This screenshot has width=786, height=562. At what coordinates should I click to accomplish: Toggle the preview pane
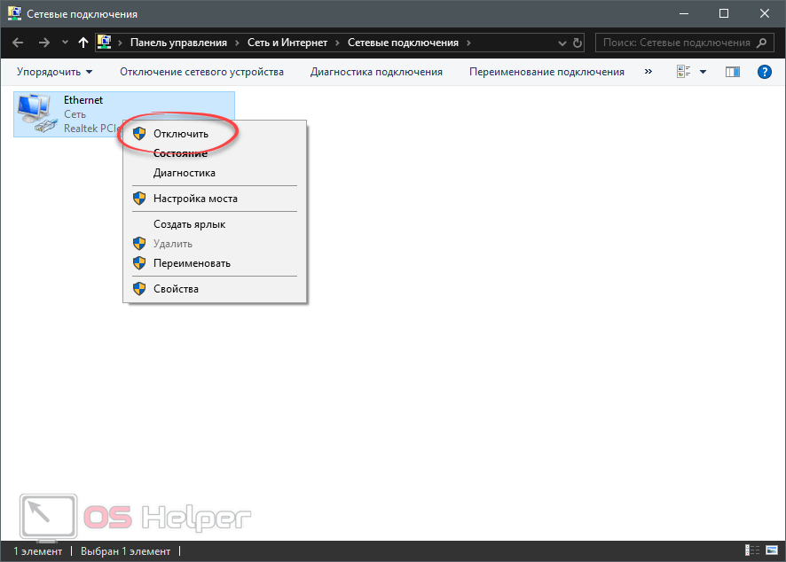(733, 72)
